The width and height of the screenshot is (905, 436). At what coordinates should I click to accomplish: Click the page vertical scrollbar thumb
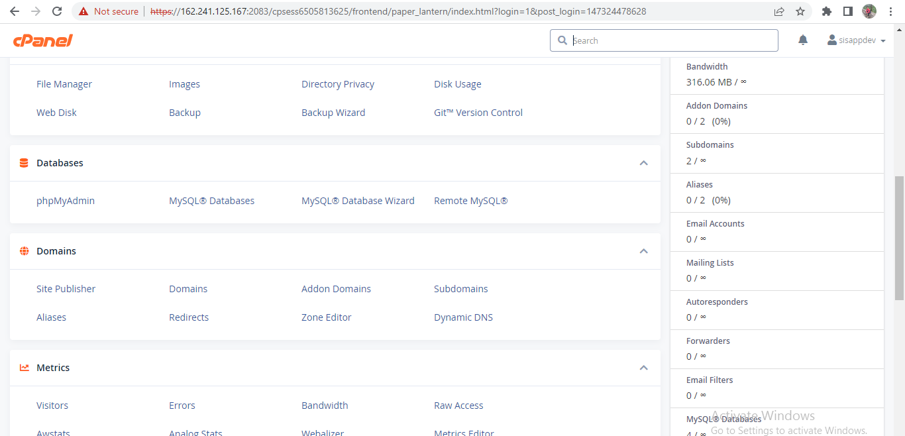899,237
